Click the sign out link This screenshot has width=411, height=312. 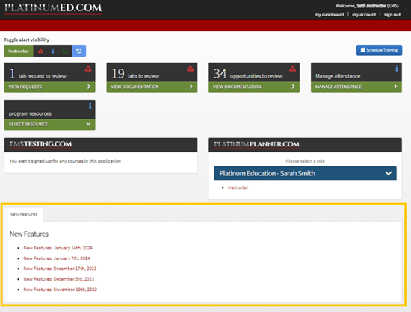pos(392,15)
